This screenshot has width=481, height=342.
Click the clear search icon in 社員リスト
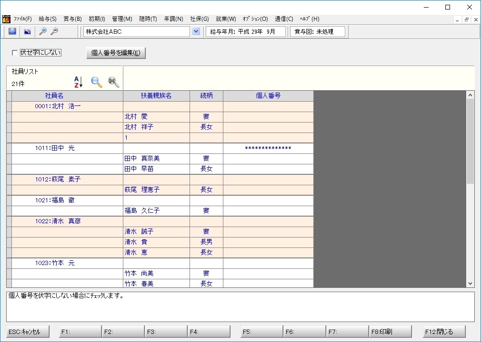click(113, 82)
